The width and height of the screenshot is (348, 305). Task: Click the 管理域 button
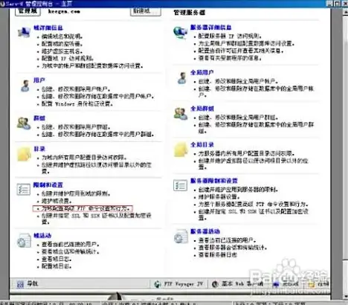coord(28,11)
